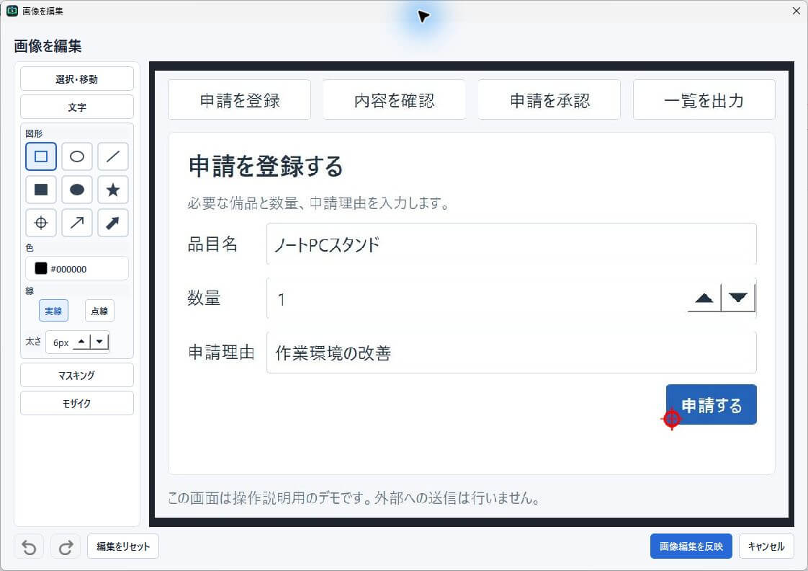The image size is (808, 571).
Task: Click the ノートPCスタンド item name field
Action: pos(511,244)
